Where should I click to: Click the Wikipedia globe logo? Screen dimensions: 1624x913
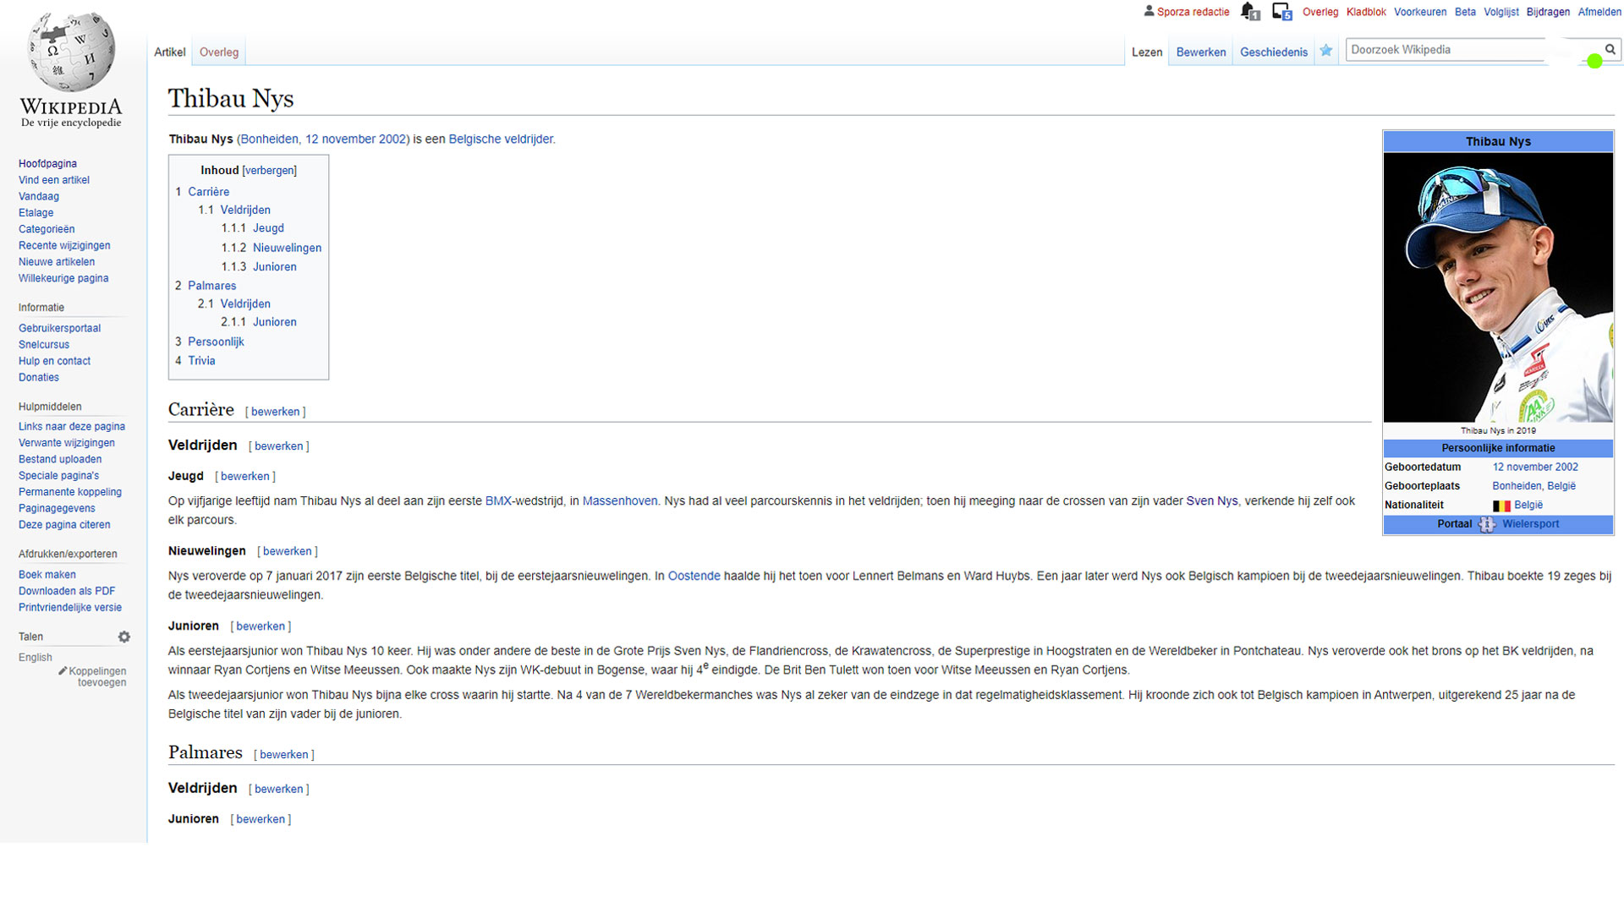click(x=71, y=52)
